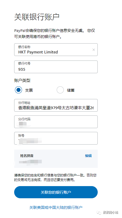Click the 请确保您的姓名 warning text
The height and width of the screenshot is (218, 122).
point(55,177)
